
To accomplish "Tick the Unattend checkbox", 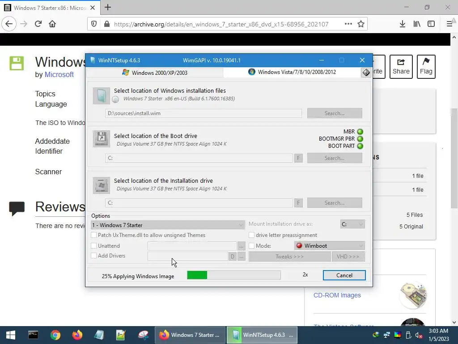I will click(x=94, y=246).
